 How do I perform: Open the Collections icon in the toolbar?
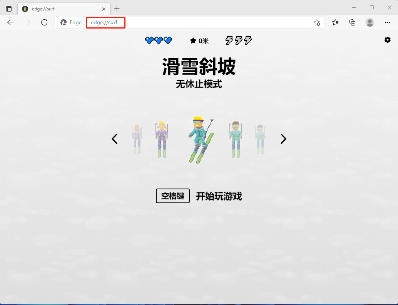[x=352, y=23]
